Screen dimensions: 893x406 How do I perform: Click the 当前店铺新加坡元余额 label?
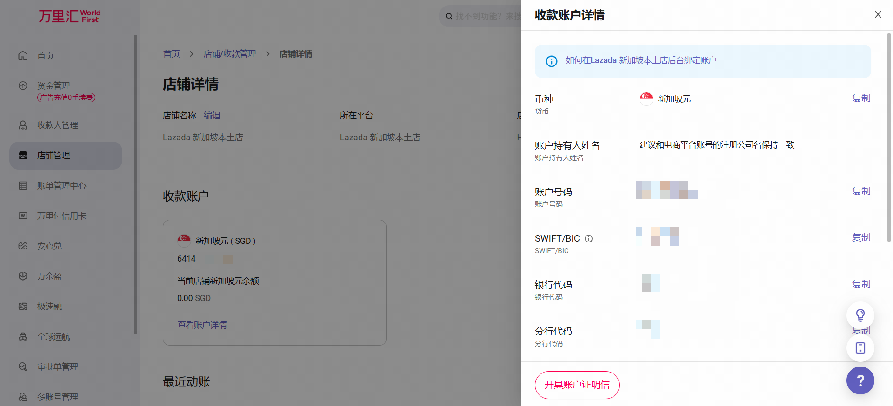[x=218, y=281]
